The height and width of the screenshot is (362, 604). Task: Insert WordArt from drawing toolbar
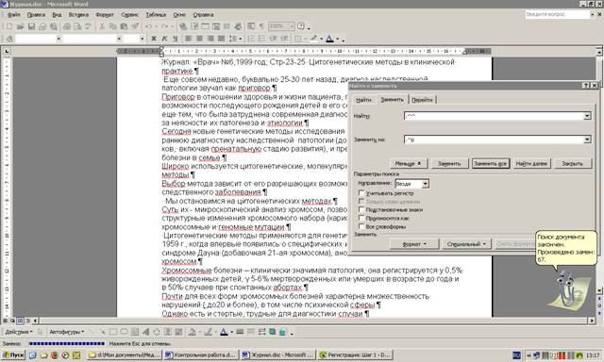(145, 332)
